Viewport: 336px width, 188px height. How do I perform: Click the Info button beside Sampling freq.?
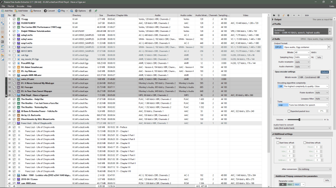(x=319, y=57)
